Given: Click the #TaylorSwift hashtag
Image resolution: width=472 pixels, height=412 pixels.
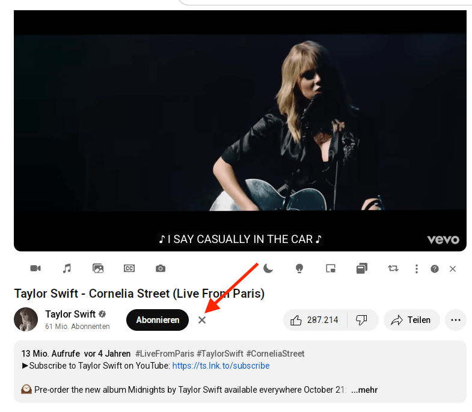Looking at the screenshot, I should tap(220, 354).
